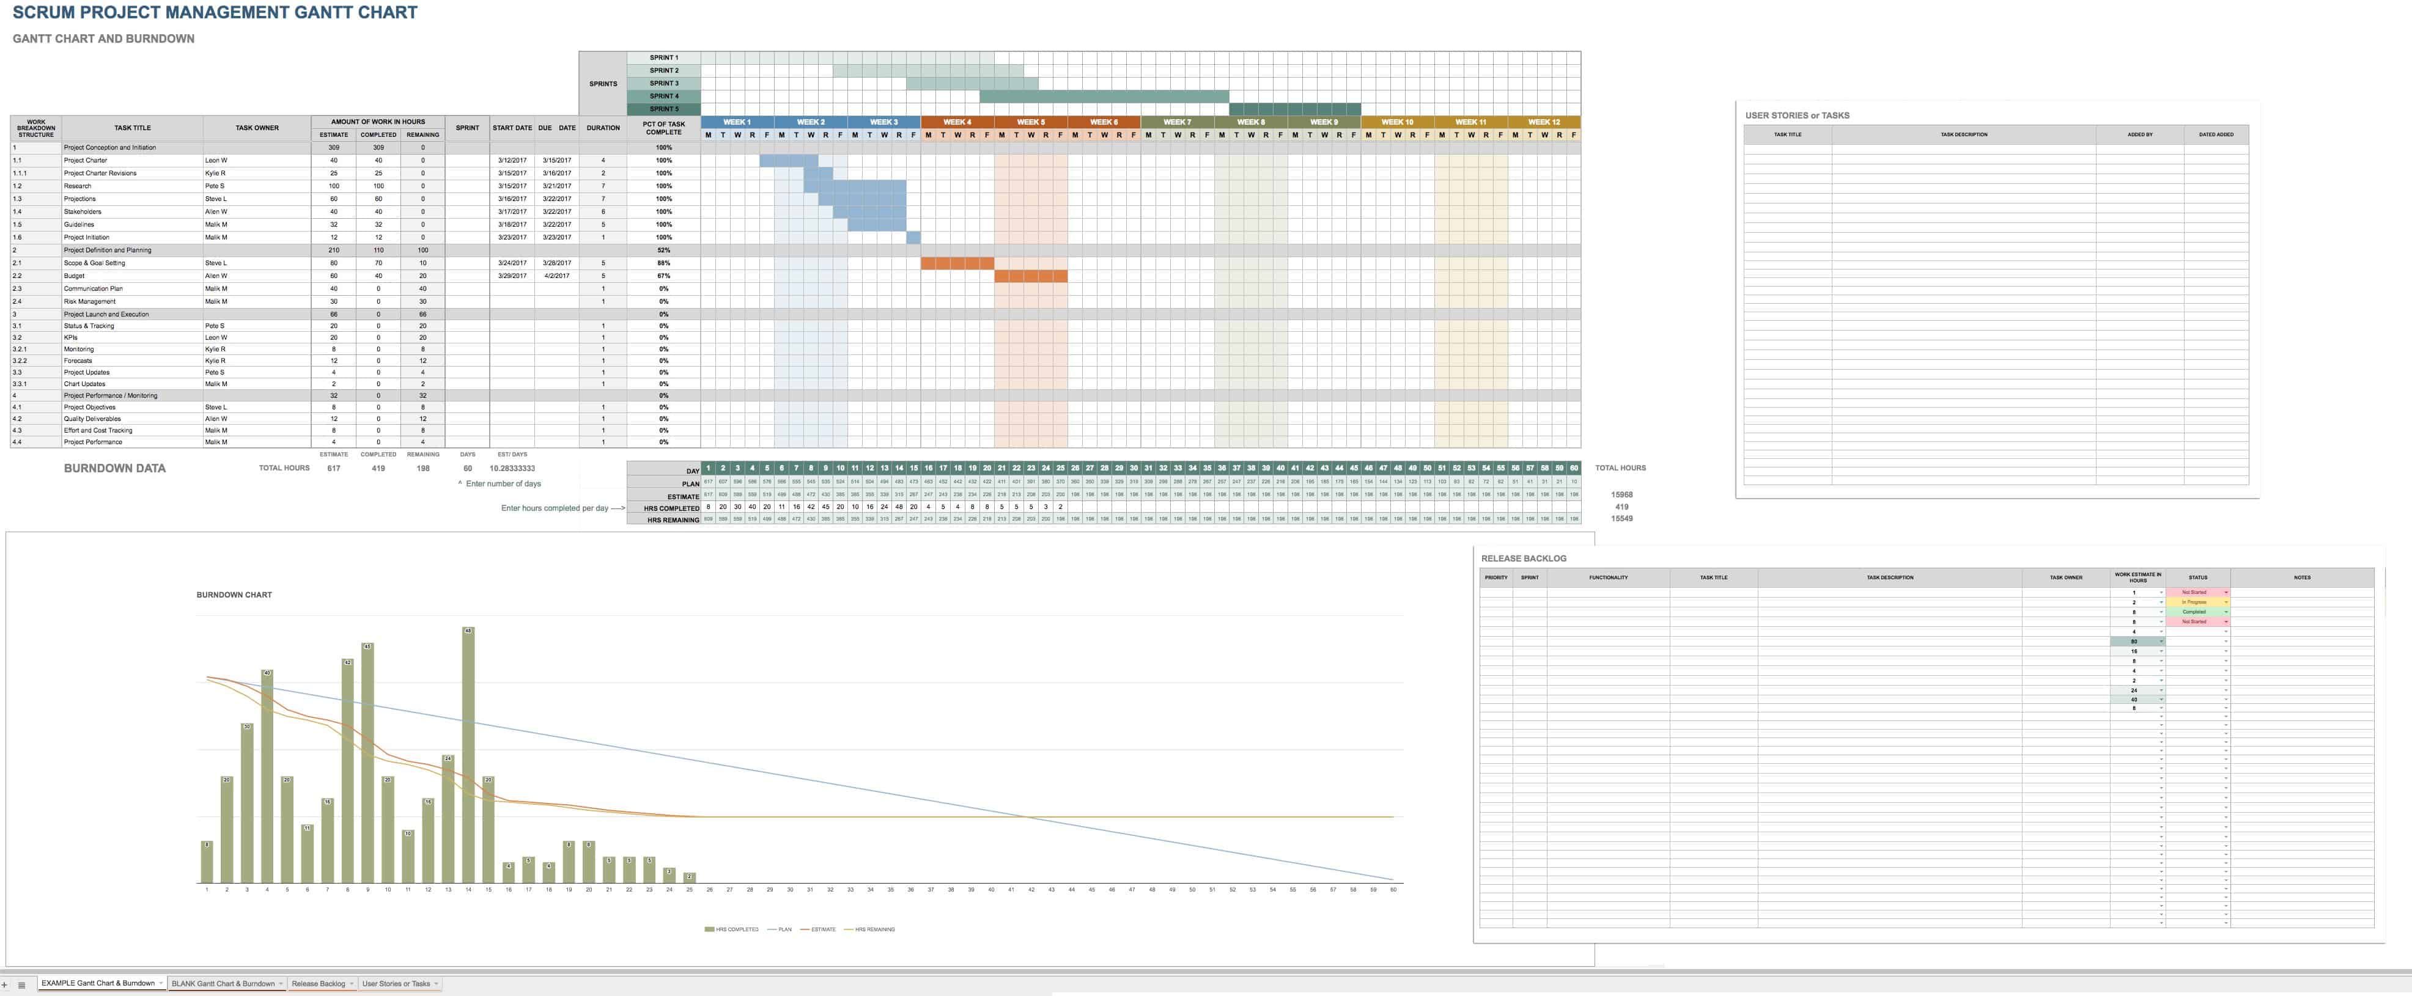Switch to BLANK Gantt Chart & Burndown tab
The width and height of the screenshot is (2412, 996).
pyautogui.click(x=223, y=983)
